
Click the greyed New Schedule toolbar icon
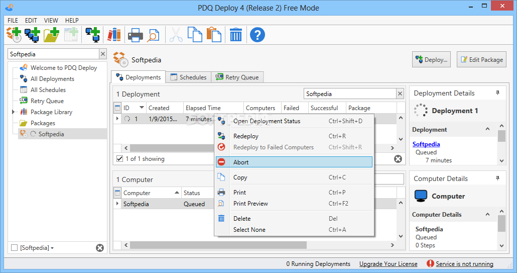[71, 35]
